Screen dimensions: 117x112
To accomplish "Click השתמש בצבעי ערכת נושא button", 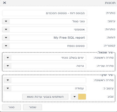I will 45,97.
